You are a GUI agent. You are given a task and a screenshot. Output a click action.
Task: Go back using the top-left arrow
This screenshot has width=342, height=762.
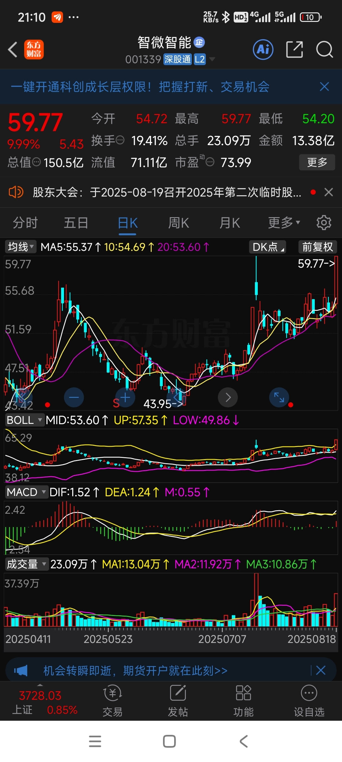click(13, 50)
